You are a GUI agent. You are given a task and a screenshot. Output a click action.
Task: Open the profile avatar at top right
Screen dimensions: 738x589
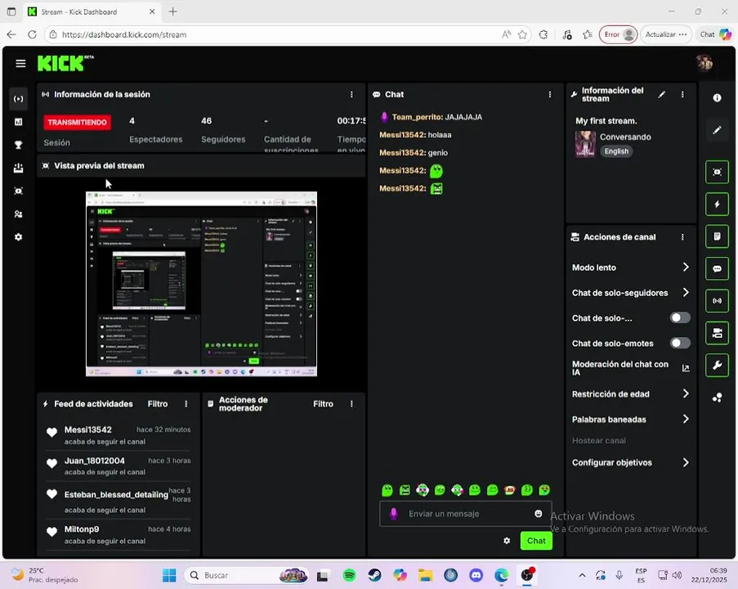(704, 63)
